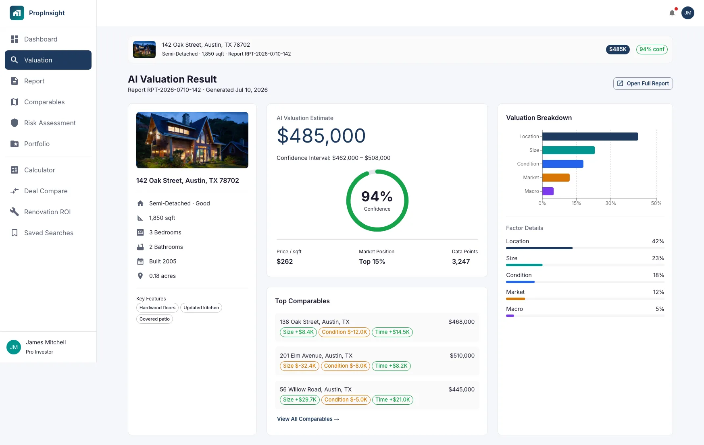Click the PropInsight logo icon
This screenshot has width=704, height=445.
coord(17,13)
